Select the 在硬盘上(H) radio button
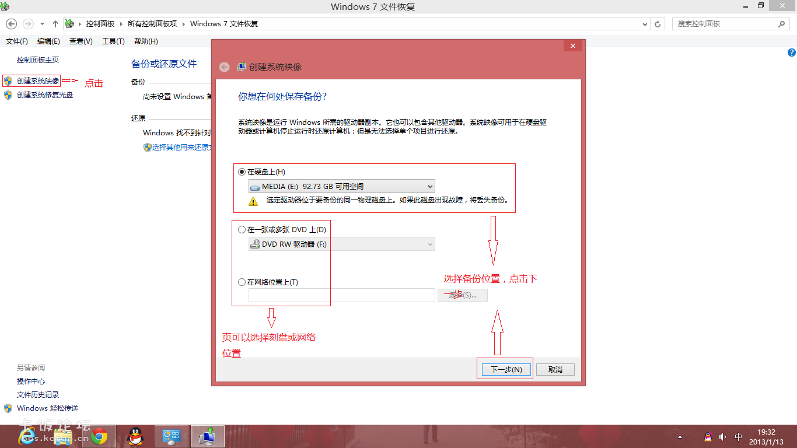The height and width of the screenshot is (448, 797). pos(242,172)
